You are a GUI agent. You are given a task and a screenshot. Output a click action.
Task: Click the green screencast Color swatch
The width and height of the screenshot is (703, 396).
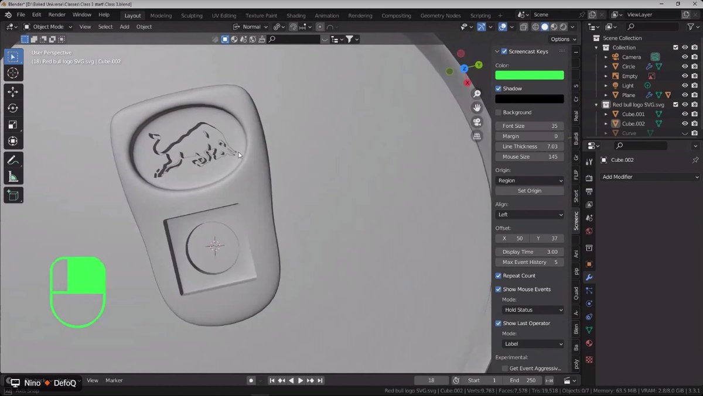pos(530,75)
